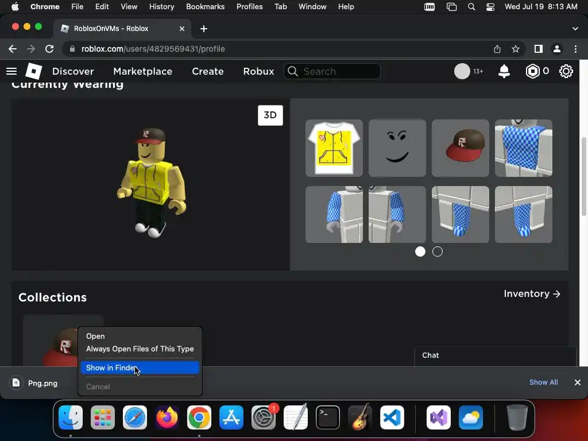Viewport: 588px width, 441px height.
Task: Click the Roblox logo home icon
Action: [x=33, y=71]
